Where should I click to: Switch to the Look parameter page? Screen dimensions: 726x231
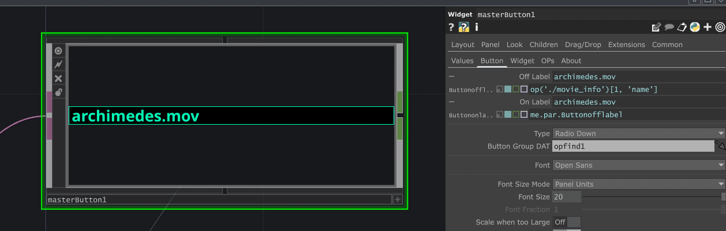click(515, 45)
